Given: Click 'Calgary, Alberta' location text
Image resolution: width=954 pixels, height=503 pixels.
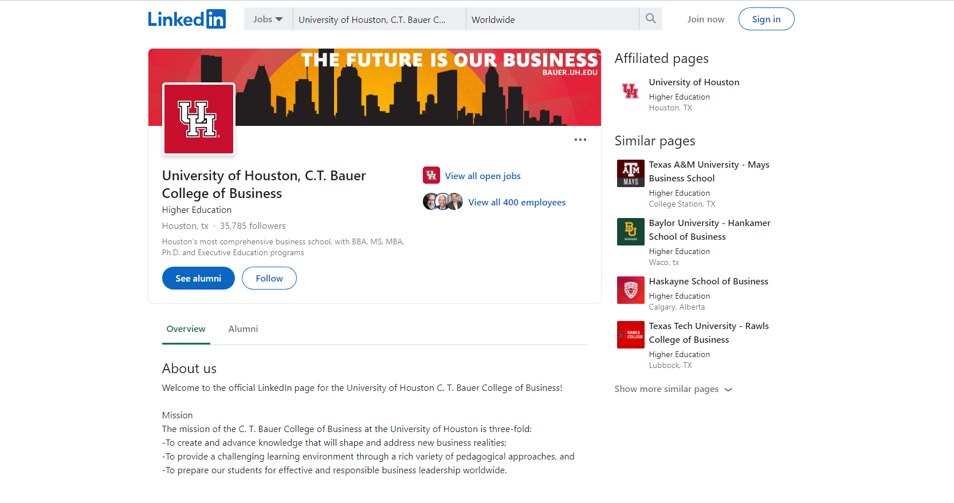Looking at the screenshot, I should [677, 307].
